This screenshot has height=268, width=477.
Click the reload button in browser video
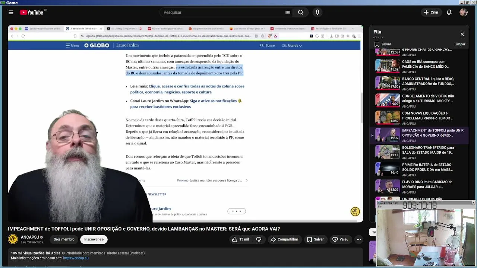pyautogui.click(x=23, y=36)
